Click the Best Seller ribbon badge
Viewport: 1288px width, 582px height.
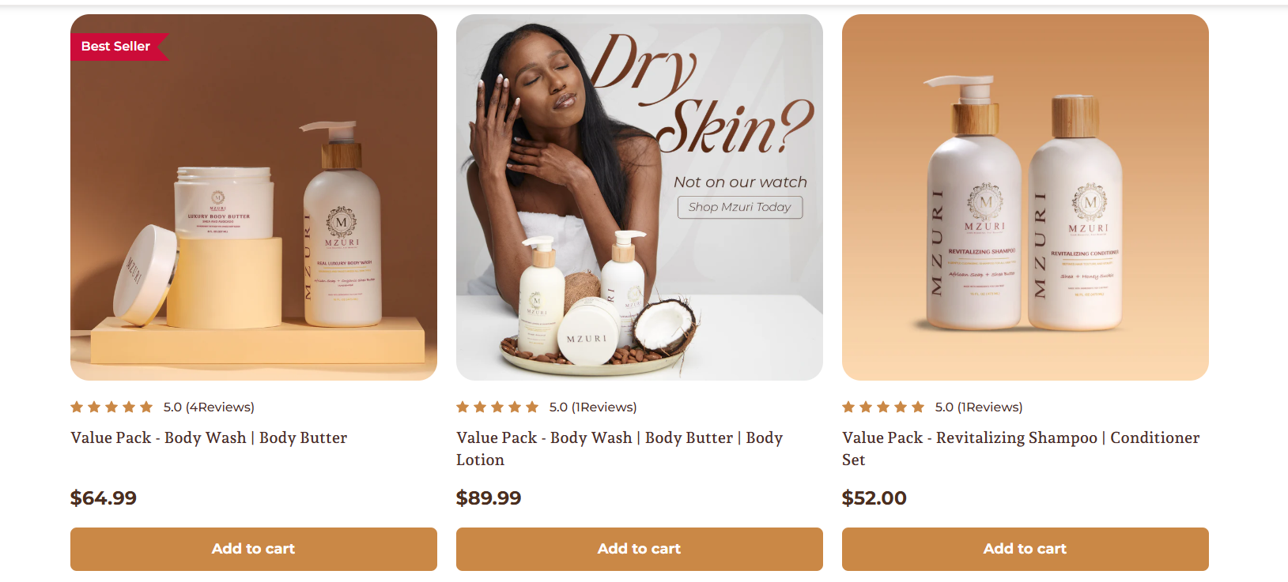[x=119, y=47]
